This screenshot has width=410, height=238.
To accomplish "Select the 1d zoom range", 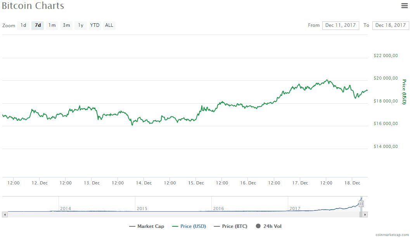I will (x=23, y=25).
